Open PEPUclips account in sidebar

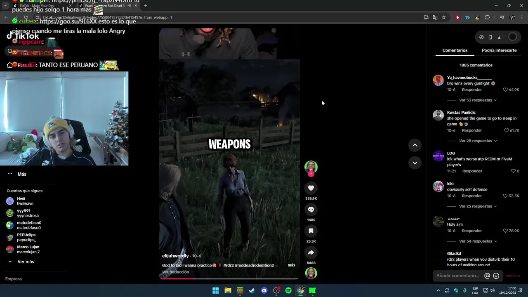(26, 237)
